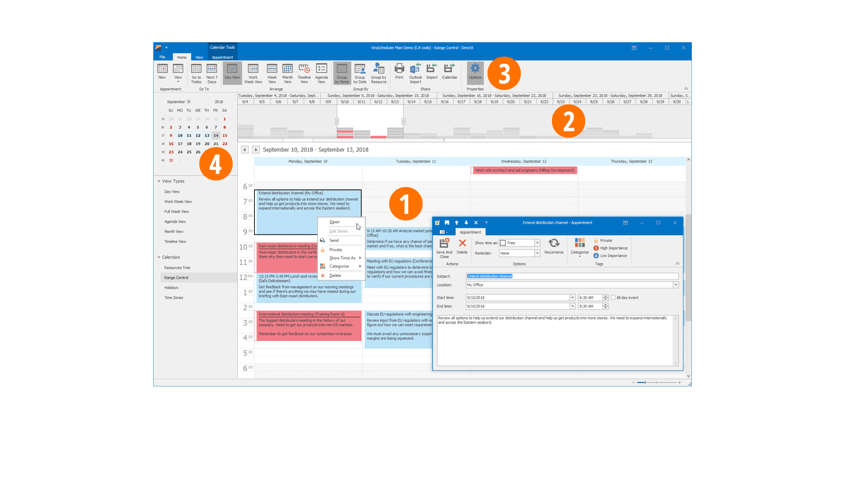Select the Appointment tab under Calendar Tools
The image size is (844, 503).
[x=222, y=57]
